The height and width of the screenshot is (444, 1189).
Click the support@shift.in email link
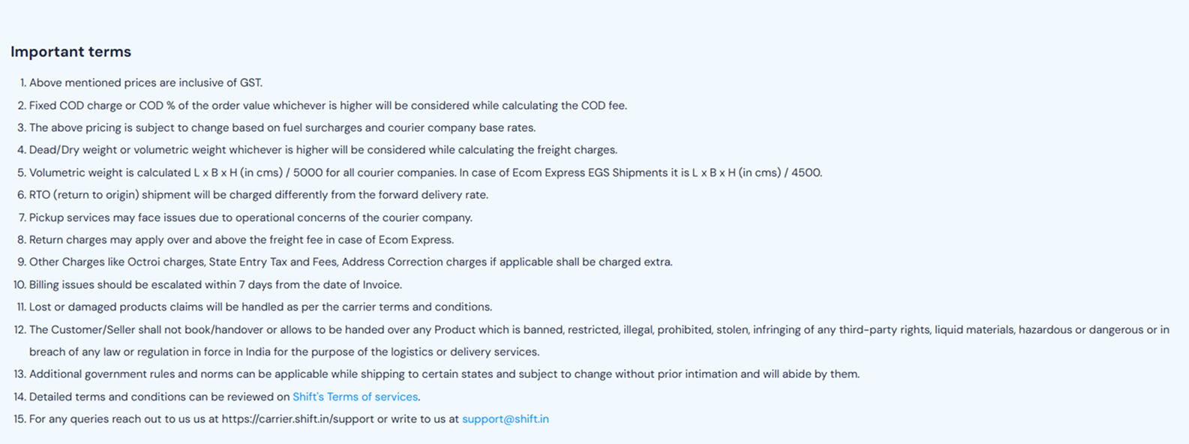(505, 419)
